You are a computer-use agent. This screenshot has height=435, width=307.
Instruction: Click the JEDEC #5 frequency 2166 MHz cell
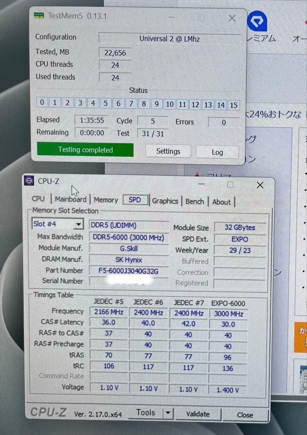(109, 312)
